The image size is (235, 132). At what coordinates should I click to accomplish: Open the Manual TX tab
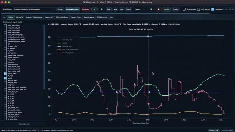tap(20, 17)
